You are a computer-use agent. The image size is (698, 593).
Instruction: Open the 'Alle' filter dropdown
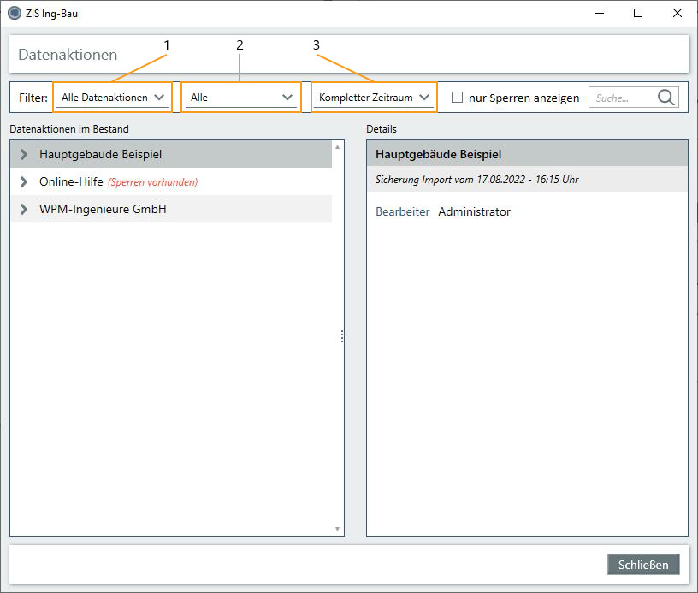click(x=241, y=98)
